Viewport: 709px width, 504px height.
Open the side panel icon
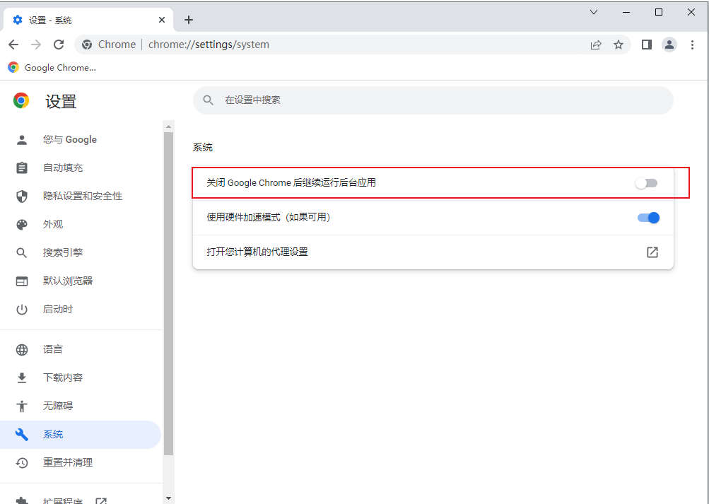click(647, 45)
